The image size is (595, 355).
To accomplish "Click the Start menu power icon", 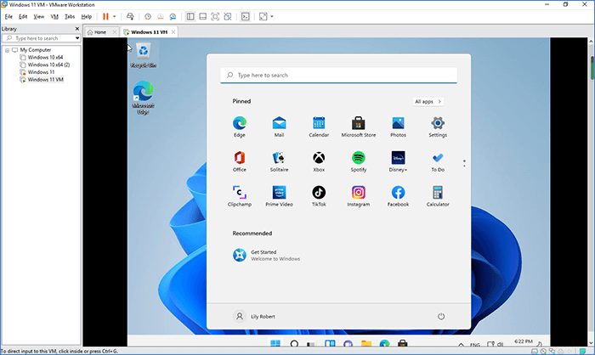I will [440, 316].
